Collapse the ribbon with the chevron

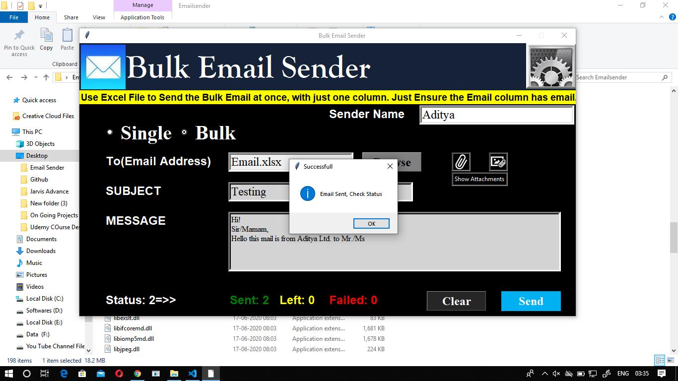pos(662,17)
